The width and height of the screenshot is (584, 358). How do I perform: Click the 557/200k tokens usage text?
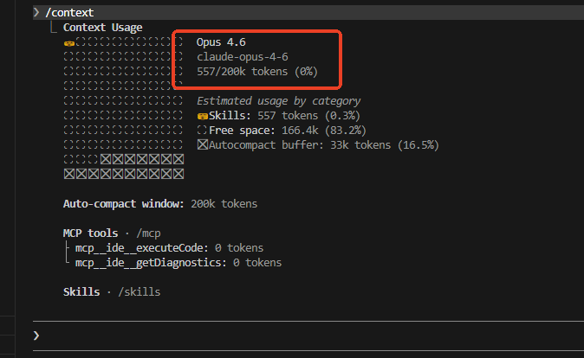pos(257,72)
